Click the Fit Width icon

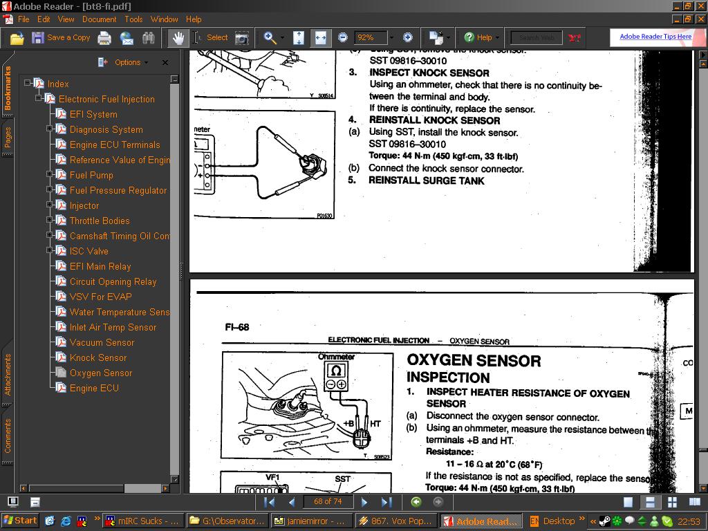320,38
